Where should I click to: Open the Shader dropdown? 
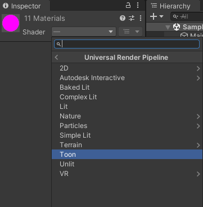pos(84,32)
